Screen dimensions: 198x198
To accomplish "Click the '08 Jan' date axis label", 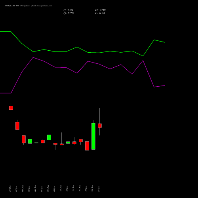I will click(x=48, y=188).
